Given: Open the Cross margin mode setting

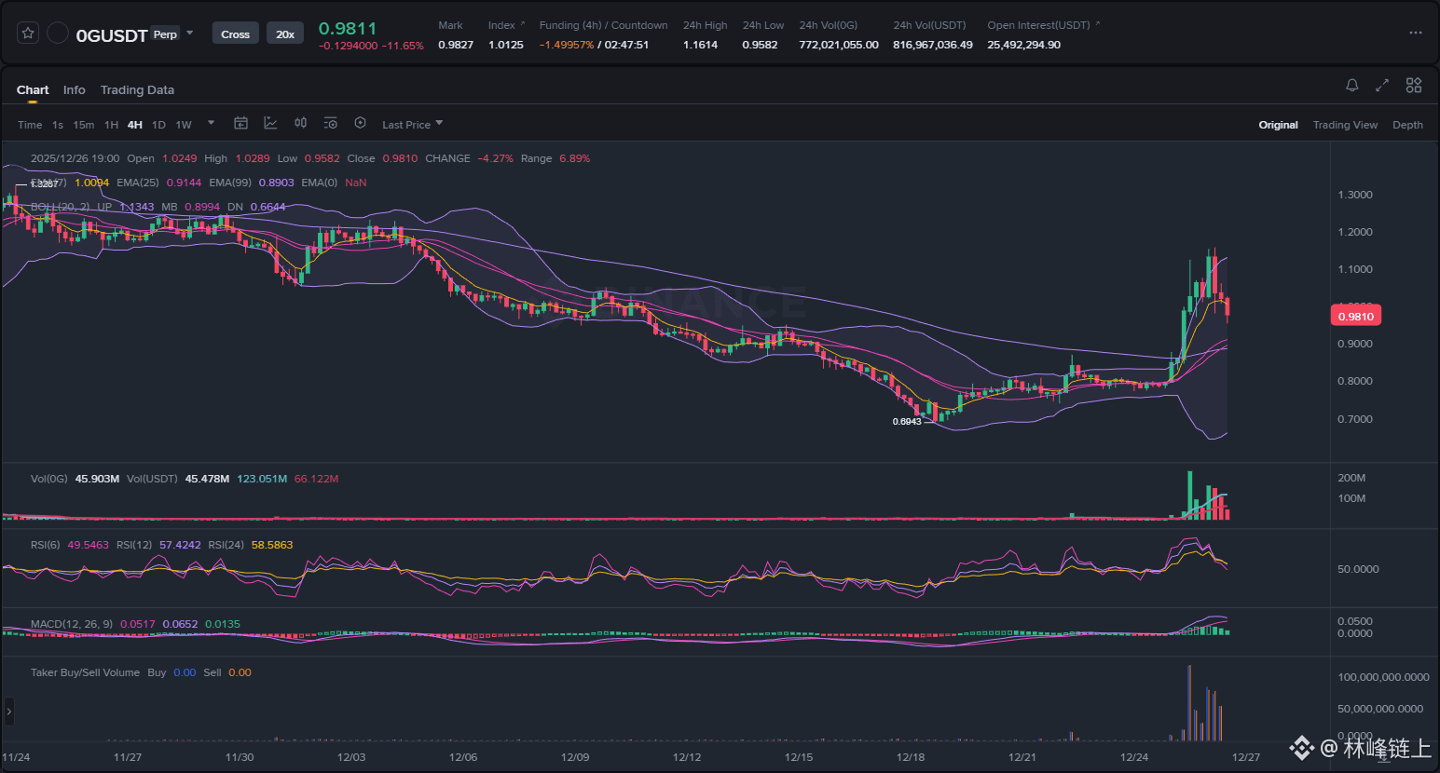Looking at the screenshot, I should 235,34.
